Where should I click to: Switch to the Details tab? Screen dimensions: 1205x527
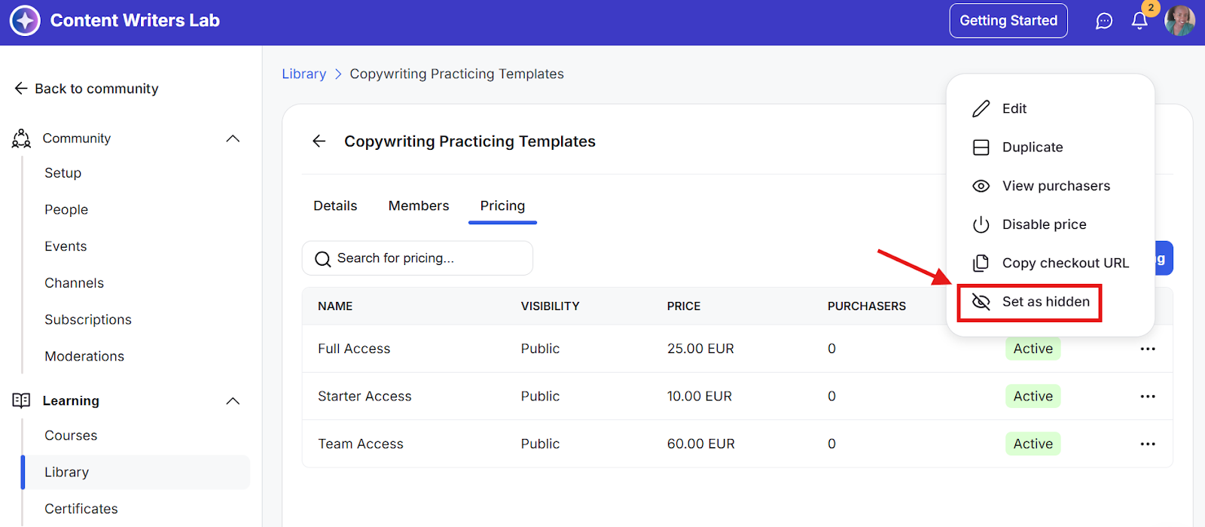[335, 206]
